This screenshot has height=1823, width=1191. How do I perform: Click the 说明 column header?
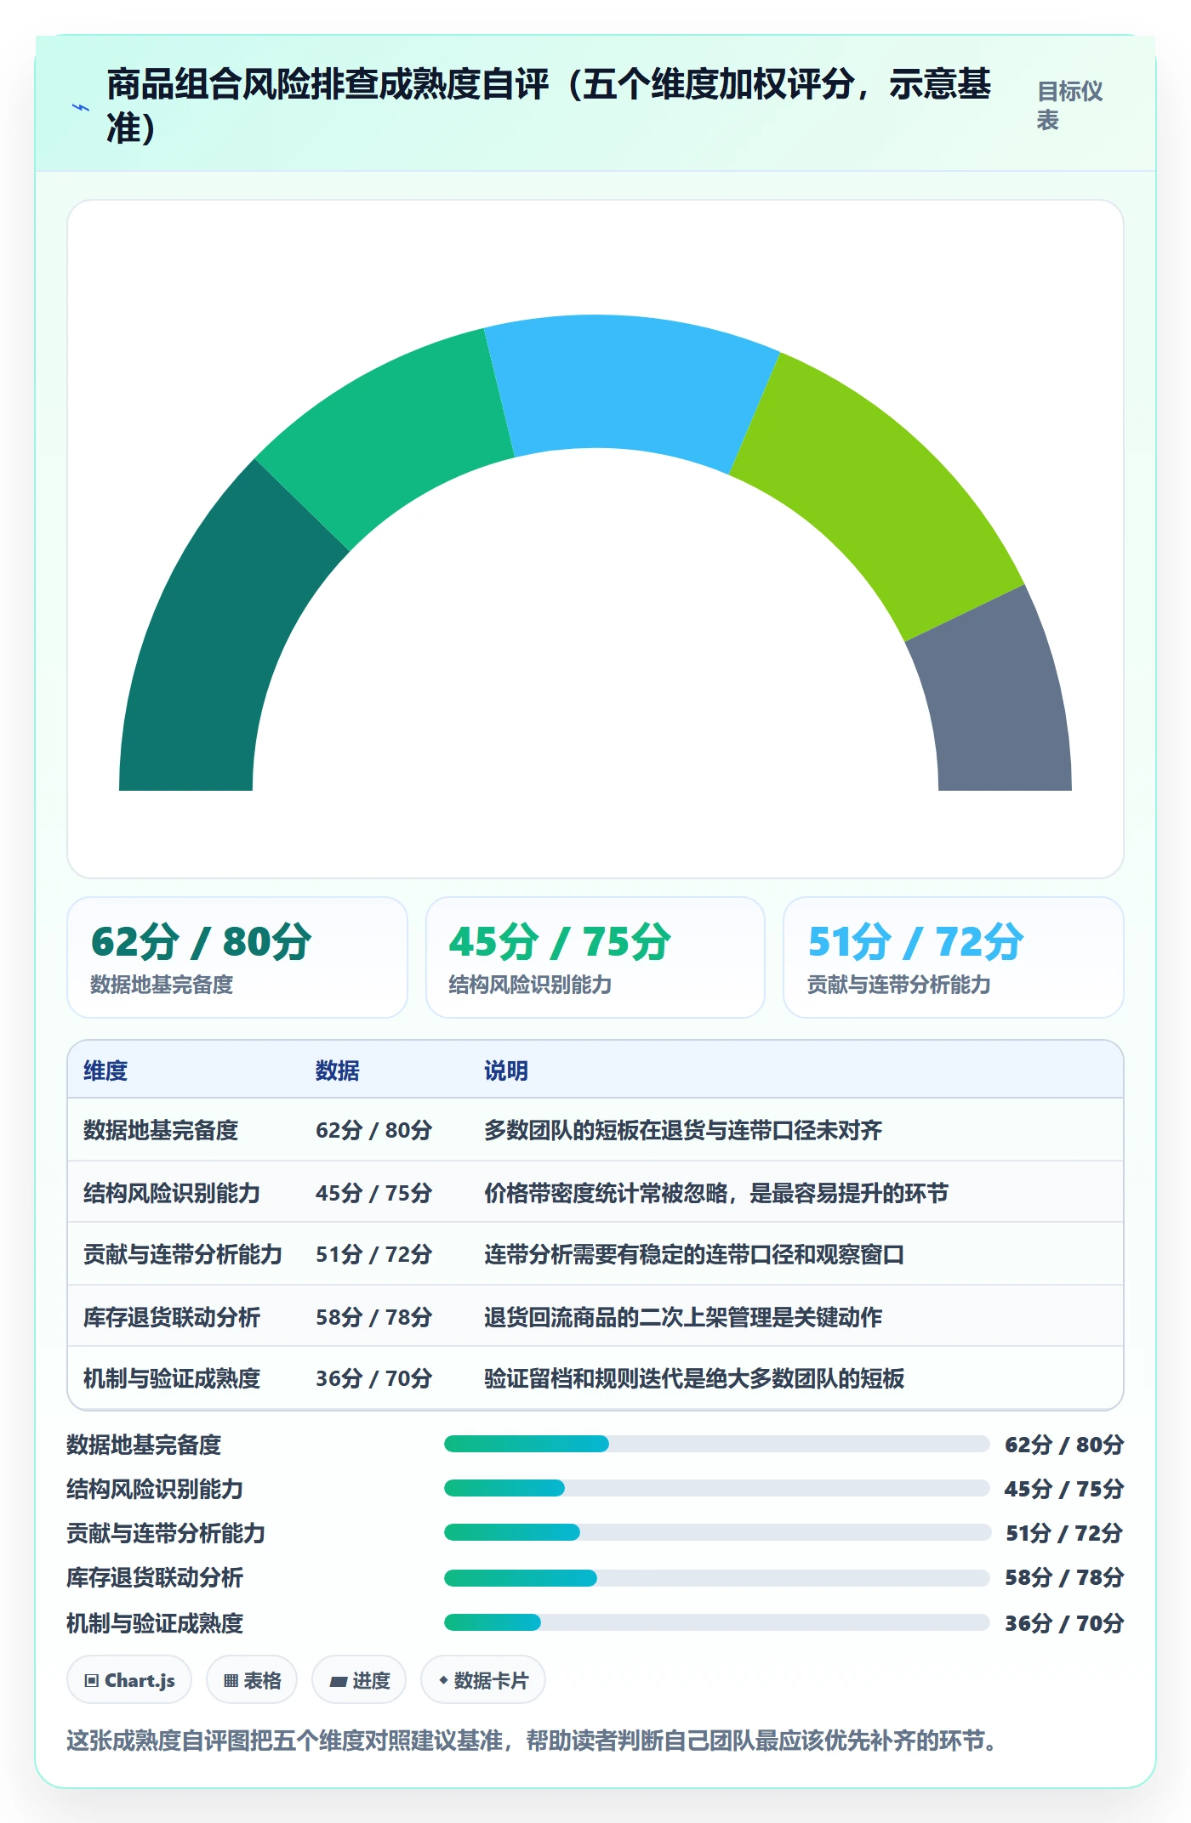[x=506, y=1071]
